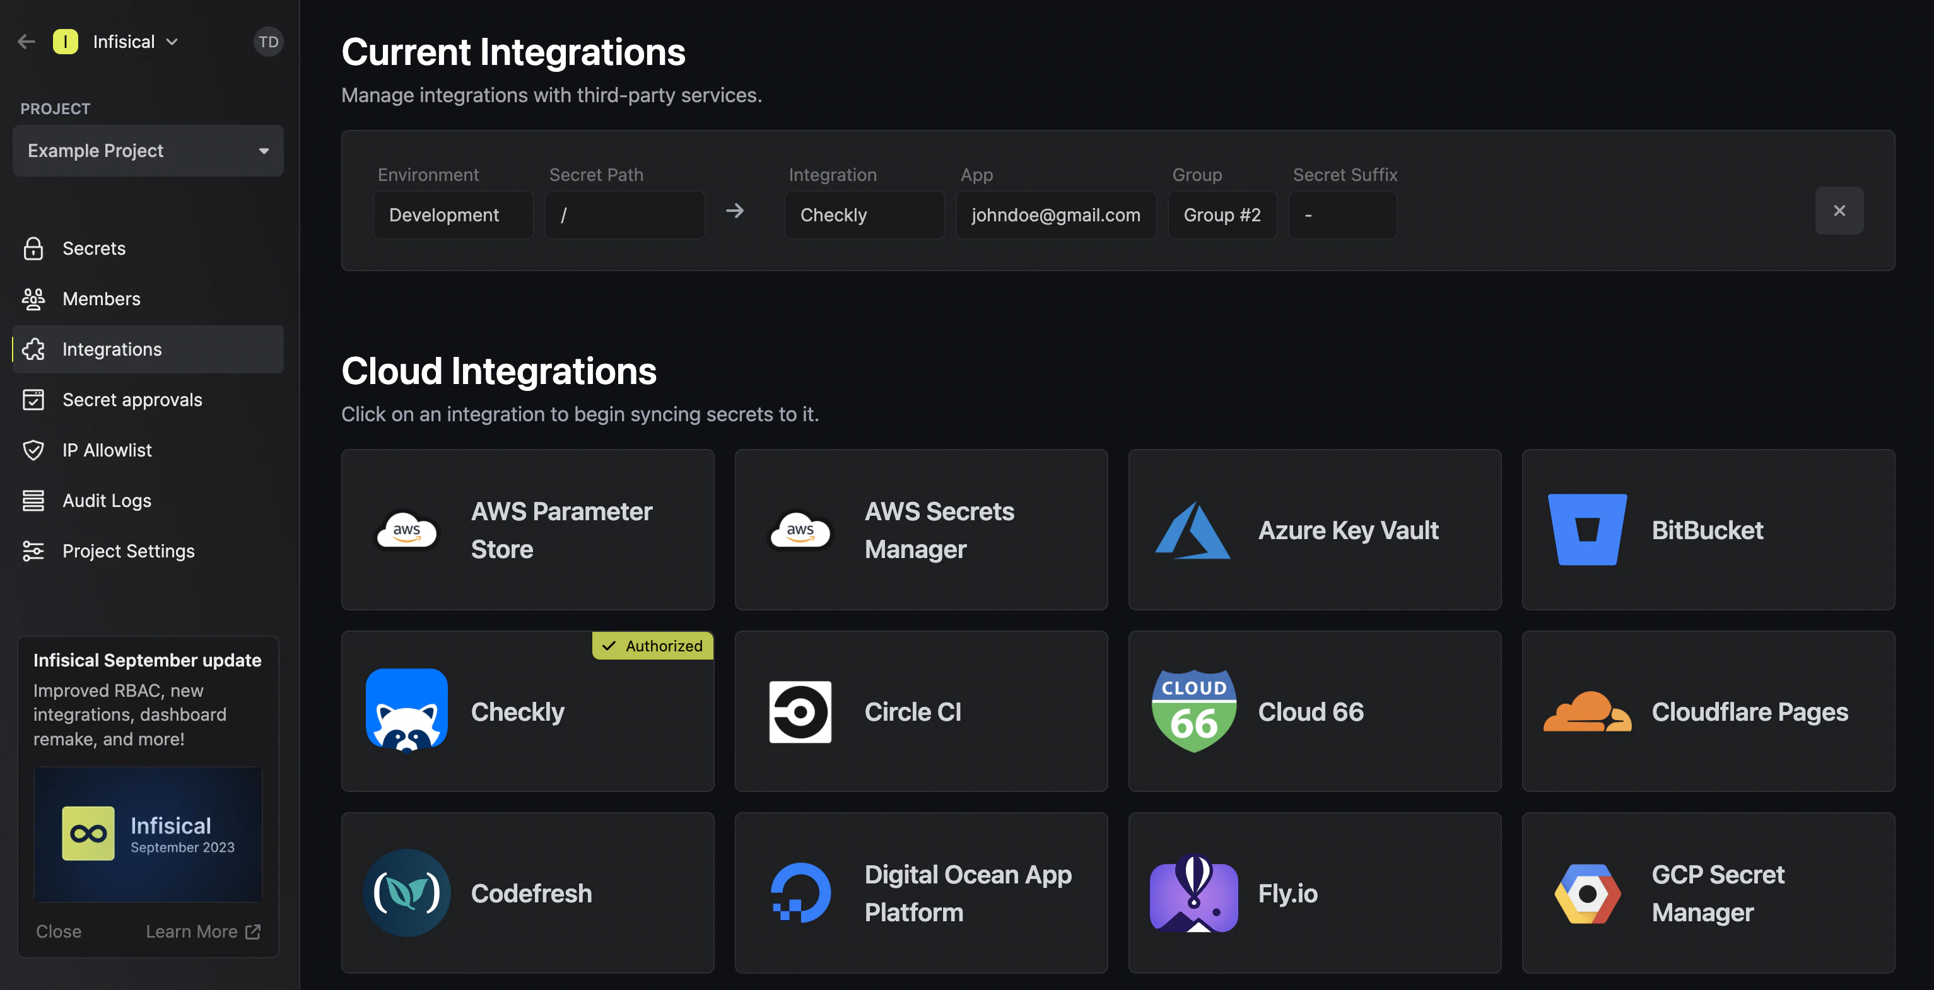Select Integrations in the sidebar
Viewport: 1934px width, 990px height.
point(148,349)
